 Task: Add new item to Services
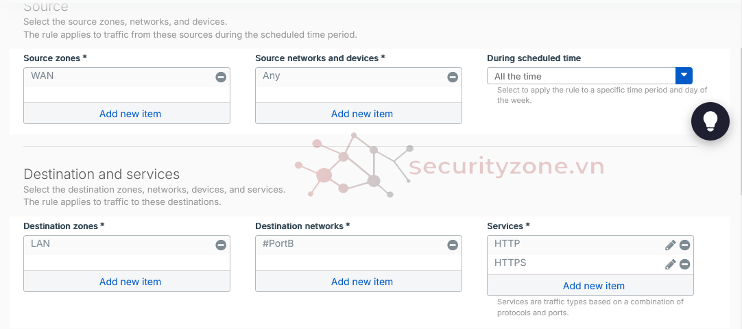point(594,285)
